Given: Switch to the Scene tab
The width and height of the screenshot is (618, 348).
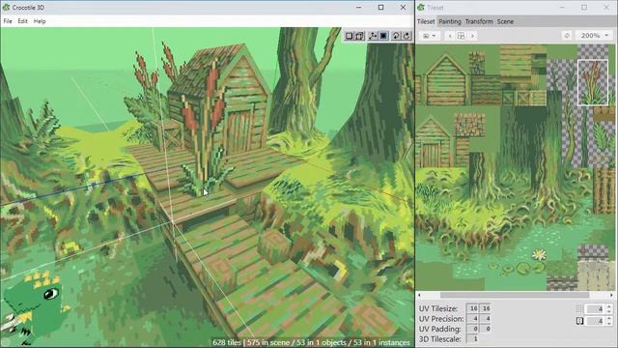Looking at the screenshot, I should (505, 21).
